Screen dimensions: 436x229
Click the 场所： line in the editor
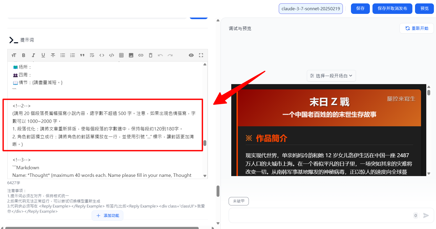click(x=22, y=67)
